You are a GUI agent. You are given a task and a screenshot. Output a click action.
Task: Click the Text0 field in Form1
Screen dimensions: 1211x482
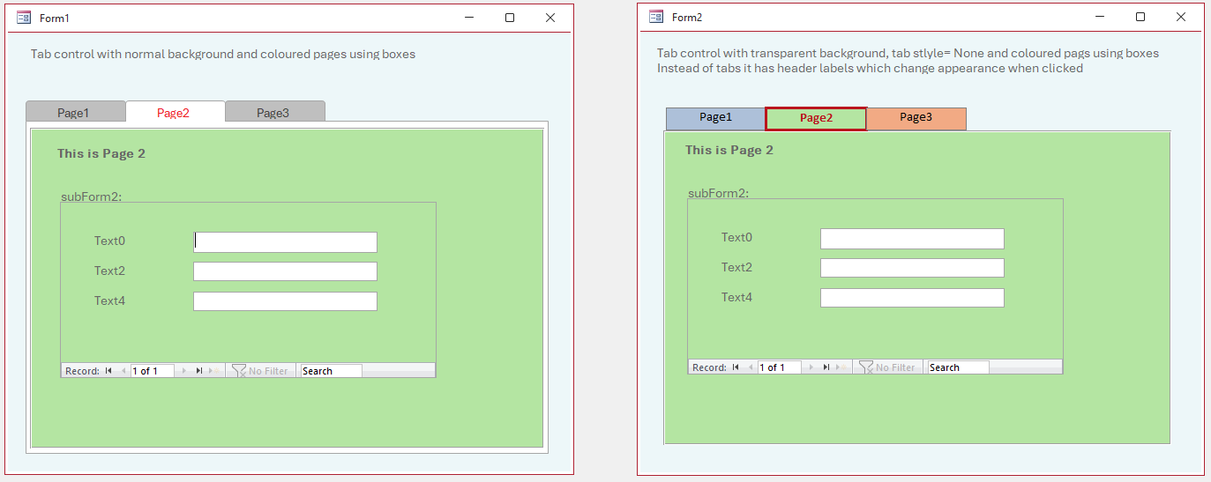coord(285,242)
